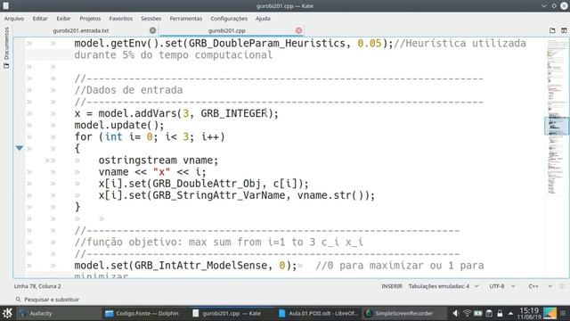Open the volume tray icon
The height and width of the screenshot is (321, 570).
coord(455,313)
